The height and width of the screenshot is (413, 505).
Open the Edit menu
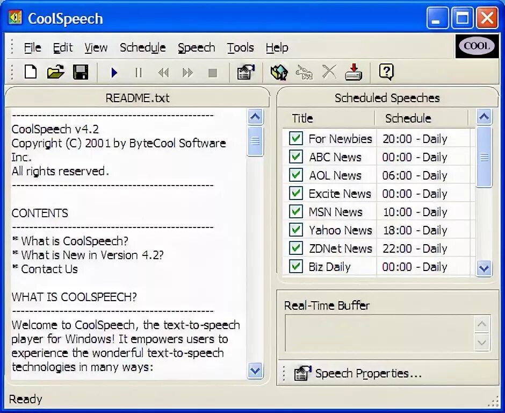coord(63,48)
